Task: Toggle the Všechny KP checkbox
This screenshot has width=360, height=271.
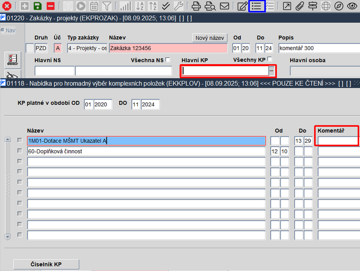Action: tap(270, 59)
